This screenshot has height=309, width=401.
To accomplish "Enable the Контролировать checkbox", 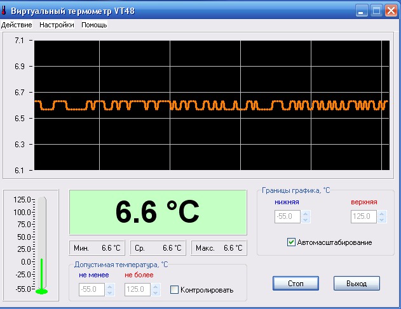I will pos(175,290).
